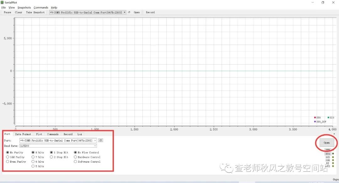Viewport: 339px width, 183px height.
Task: Pause the serial plot
Action: click(x=7, y=12)
